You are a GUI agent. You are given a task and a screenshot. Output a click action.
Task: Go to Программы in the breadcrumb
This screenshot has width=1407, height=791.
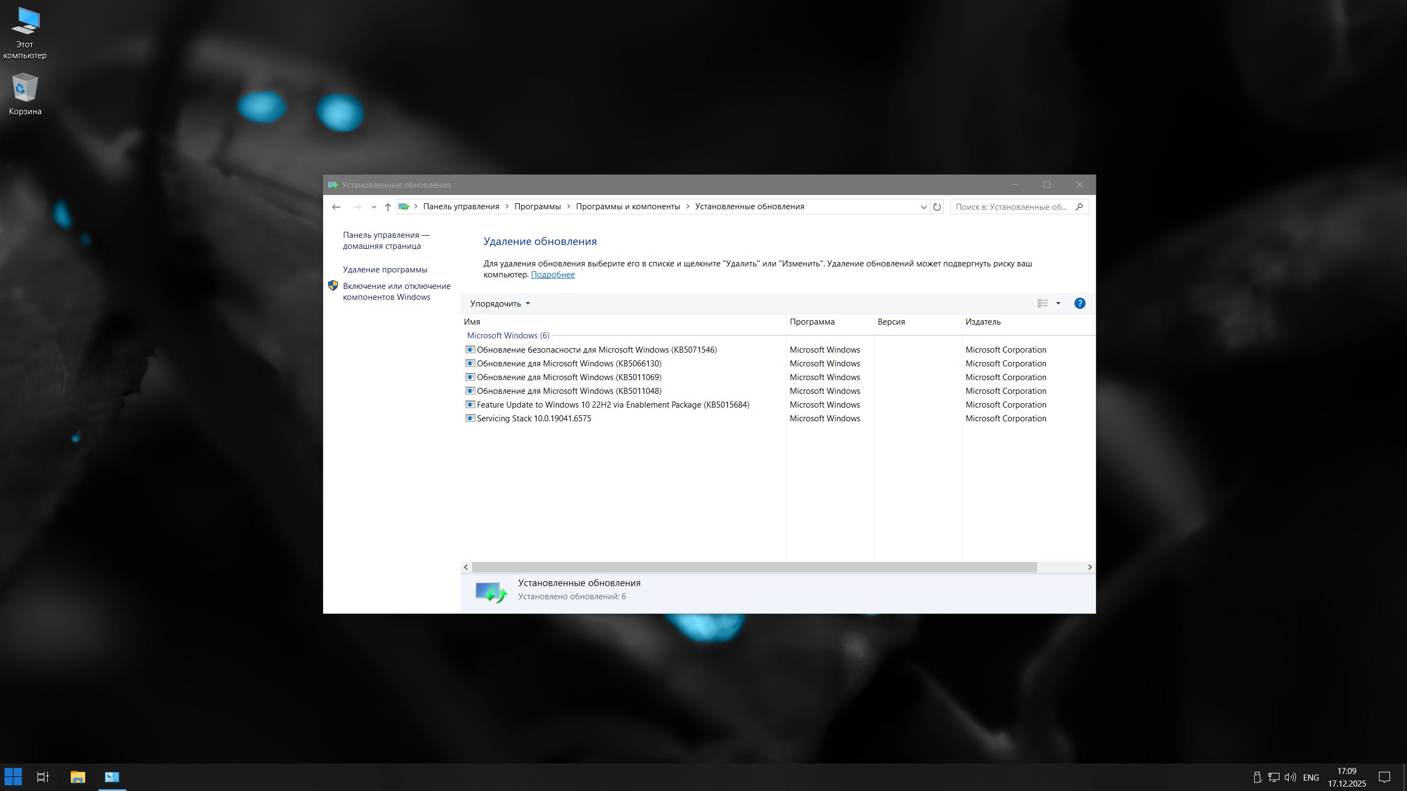[x=537, y=207]
